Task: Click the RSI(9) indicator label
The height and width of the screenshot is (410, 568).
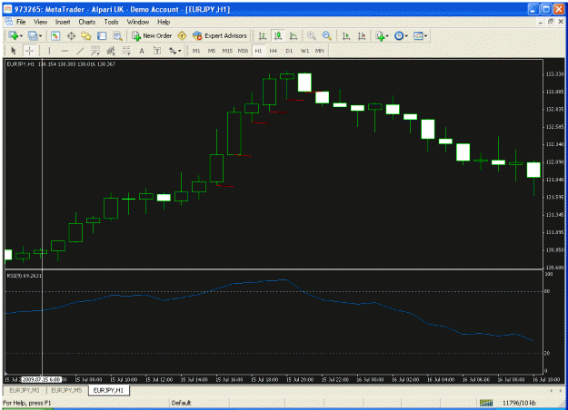Action: point(24,276)
